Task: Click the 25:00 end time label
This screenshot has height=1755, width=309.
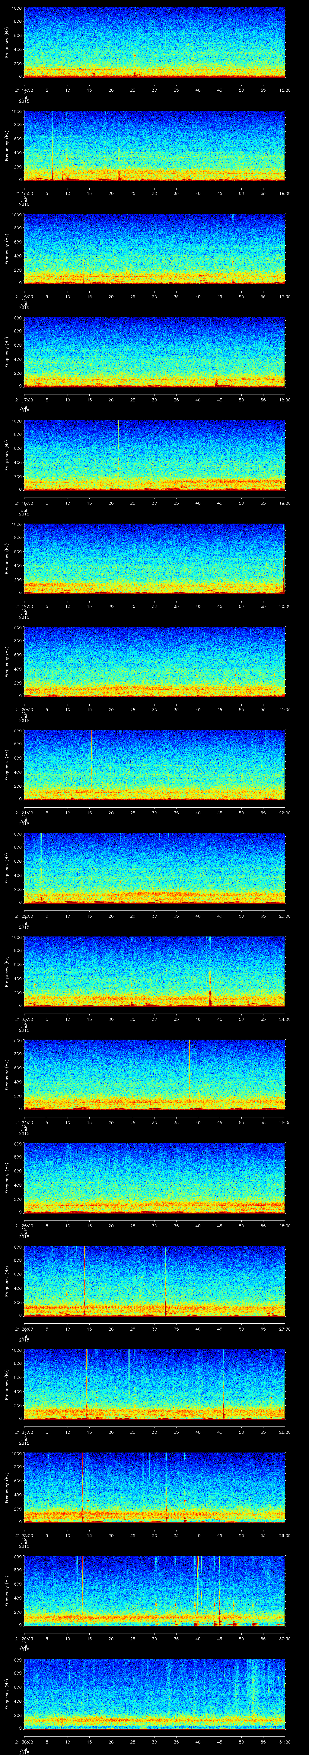Action: (285, 1123)
